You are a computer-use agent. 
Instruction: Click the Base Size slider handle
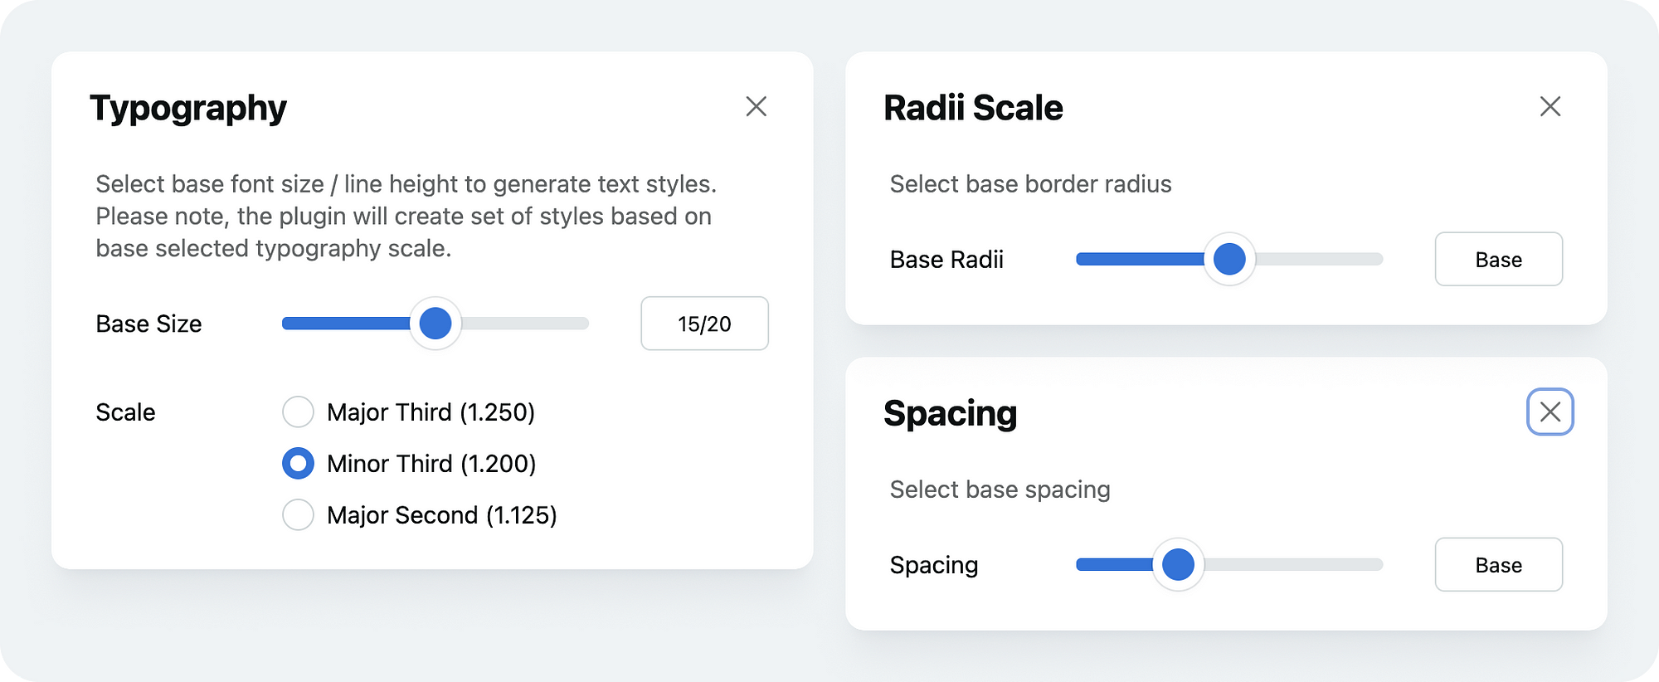pos(435,323)
